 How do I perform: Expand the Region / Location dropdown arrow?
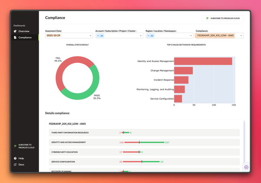pos(191,36)
